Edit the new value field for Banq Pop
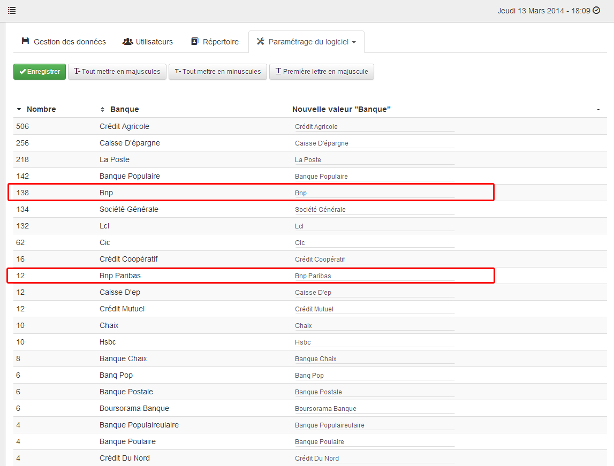Screen dimensions: 614x466 coord(374,375)
